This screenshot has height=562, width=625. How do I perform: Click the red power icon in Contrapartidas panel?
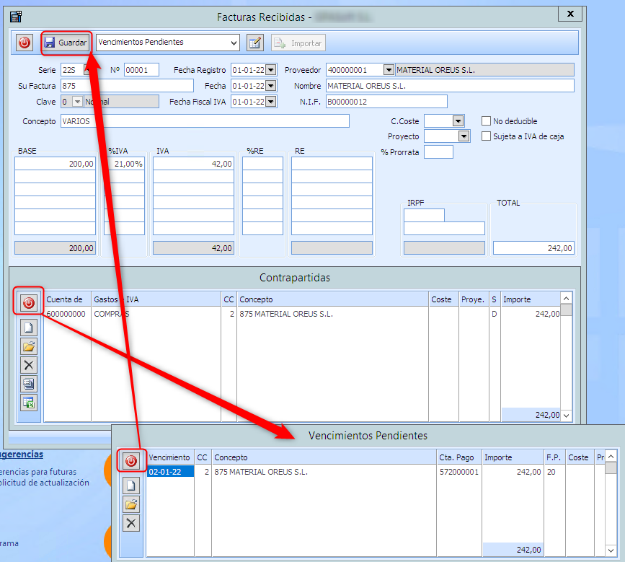tap(29, 303)
